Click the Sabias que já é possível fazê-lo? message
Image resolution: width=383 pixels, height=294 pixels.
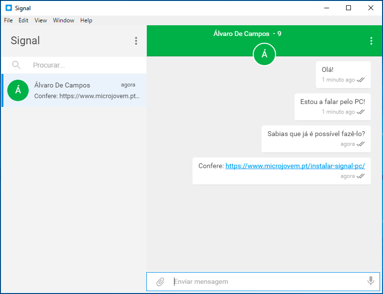click(316, 139)
